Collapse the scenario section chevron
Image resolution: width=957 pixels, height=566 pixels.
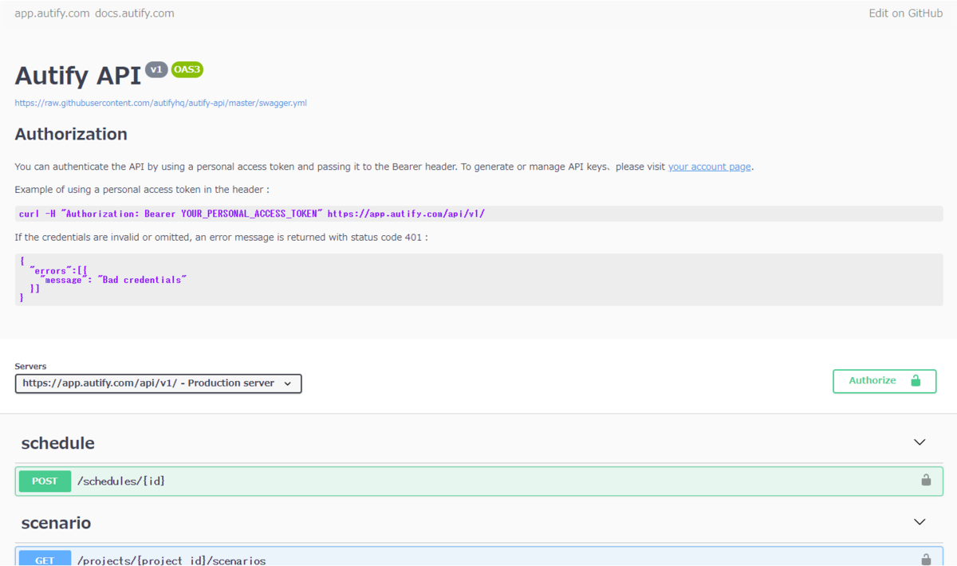(920, 522)
